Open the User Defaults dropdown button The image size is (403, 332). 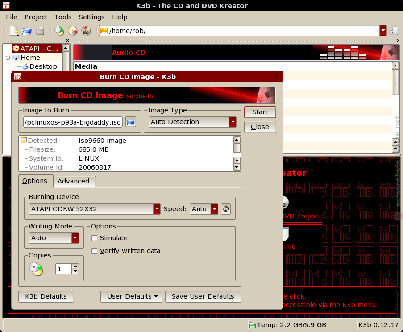(131, 297)
